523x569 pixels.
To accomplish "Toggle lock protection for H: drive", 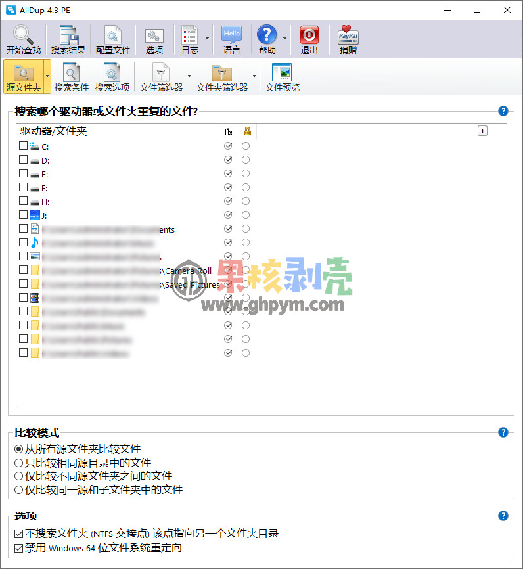I will tap(246, 201).
